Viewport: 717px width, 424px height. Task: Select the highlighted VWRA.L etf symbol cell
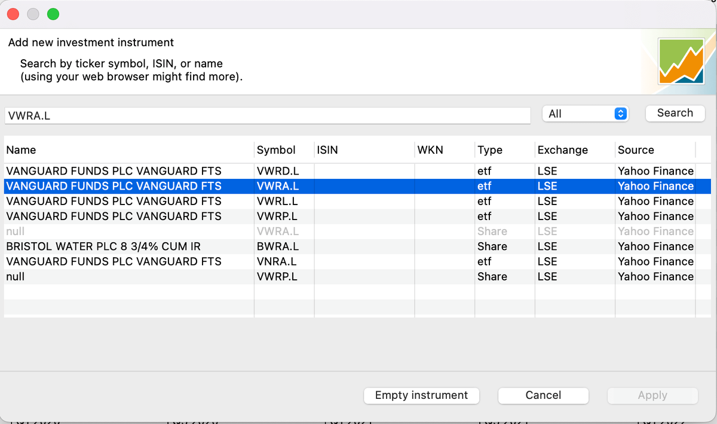(284, 186)
